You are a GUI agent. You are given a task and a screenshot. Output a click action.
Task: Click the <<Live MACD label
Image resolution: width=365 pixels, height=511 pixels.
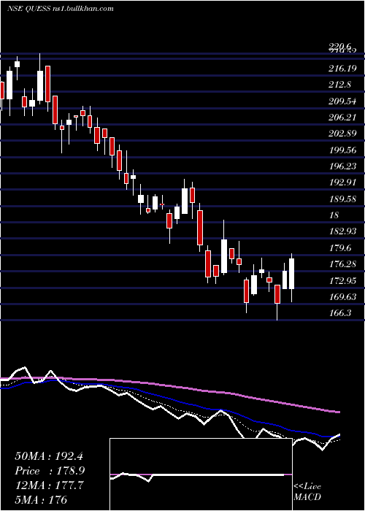click(307, 492)
